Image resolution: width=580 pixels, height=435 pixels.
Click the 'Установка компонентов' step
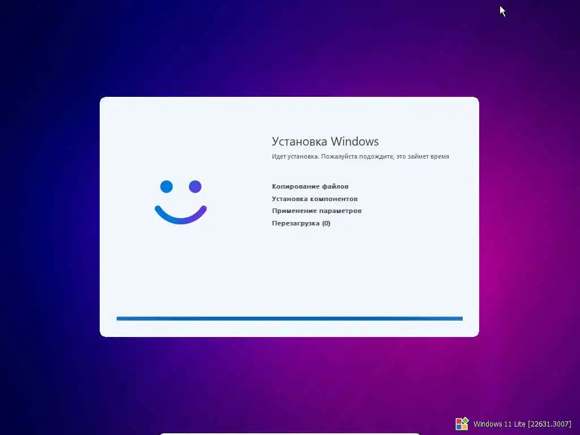click(x=314, y=199)
